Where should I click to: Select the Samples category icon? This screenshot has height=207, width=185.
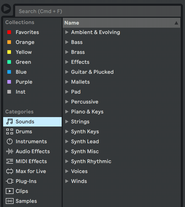[x=9, y=201]
